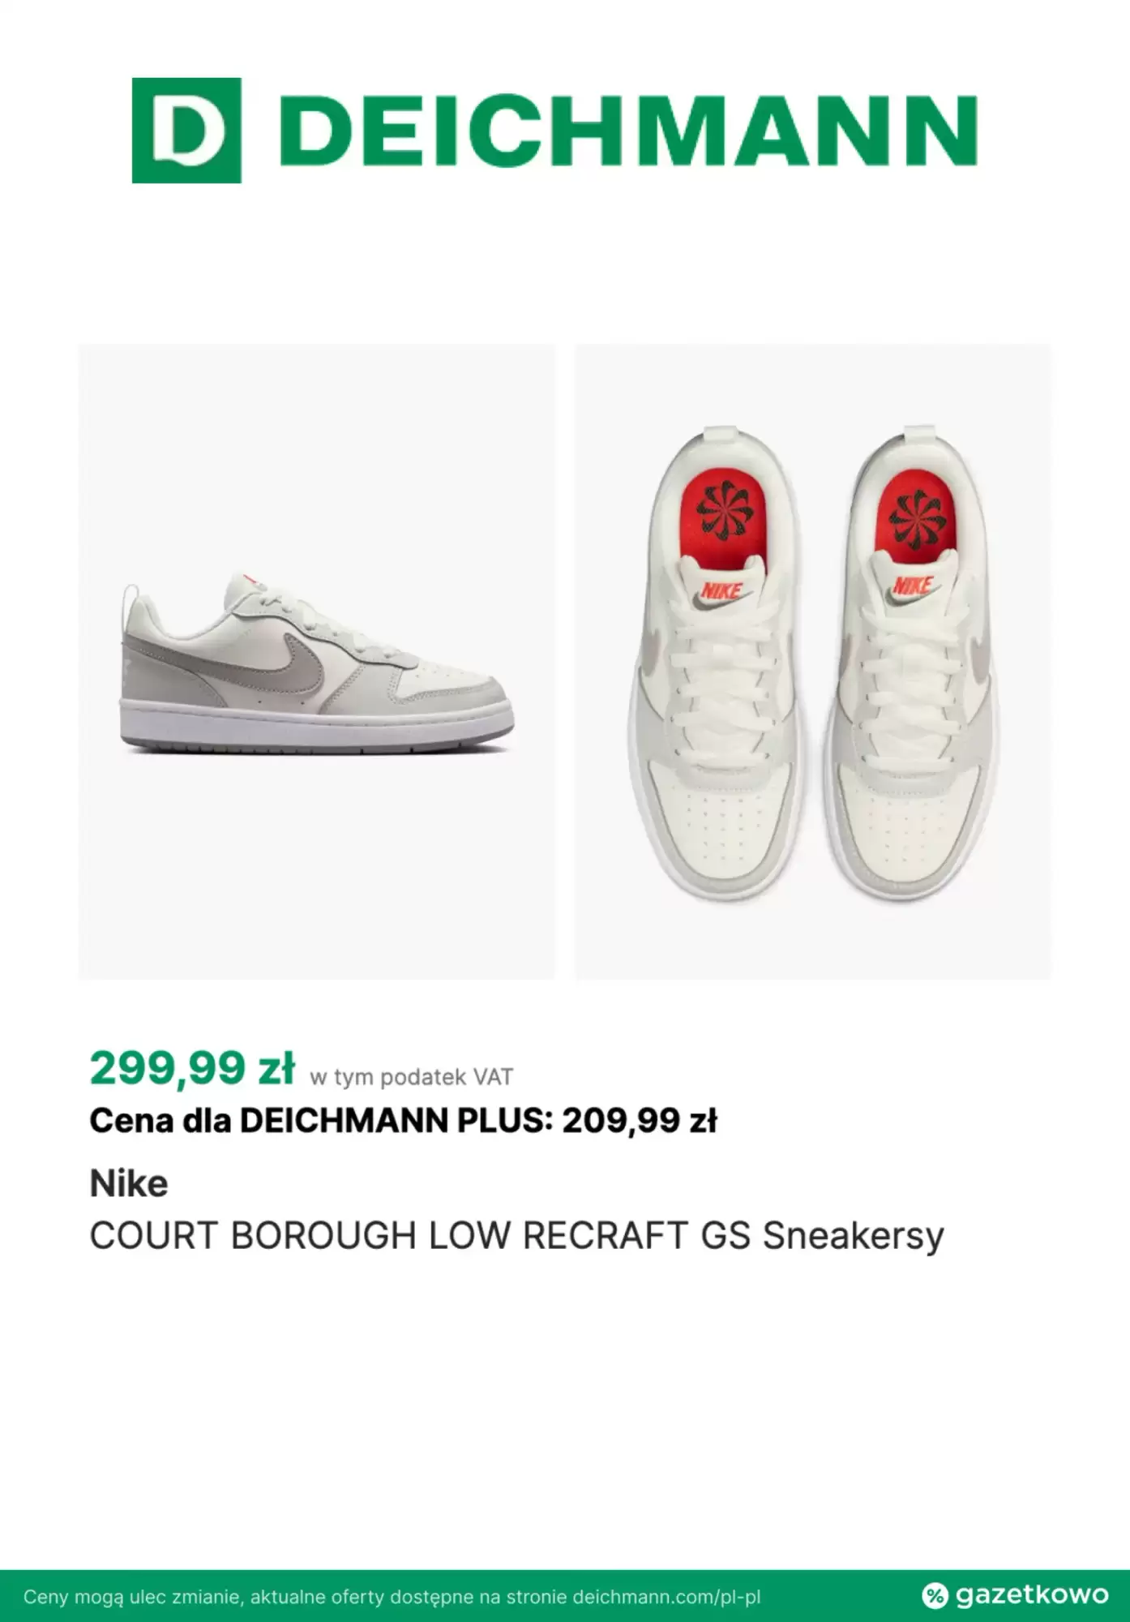Click the DEICHMANN wordmark in the header
The width and height of the screenshot is (1130, 1622).
(632, 131)
